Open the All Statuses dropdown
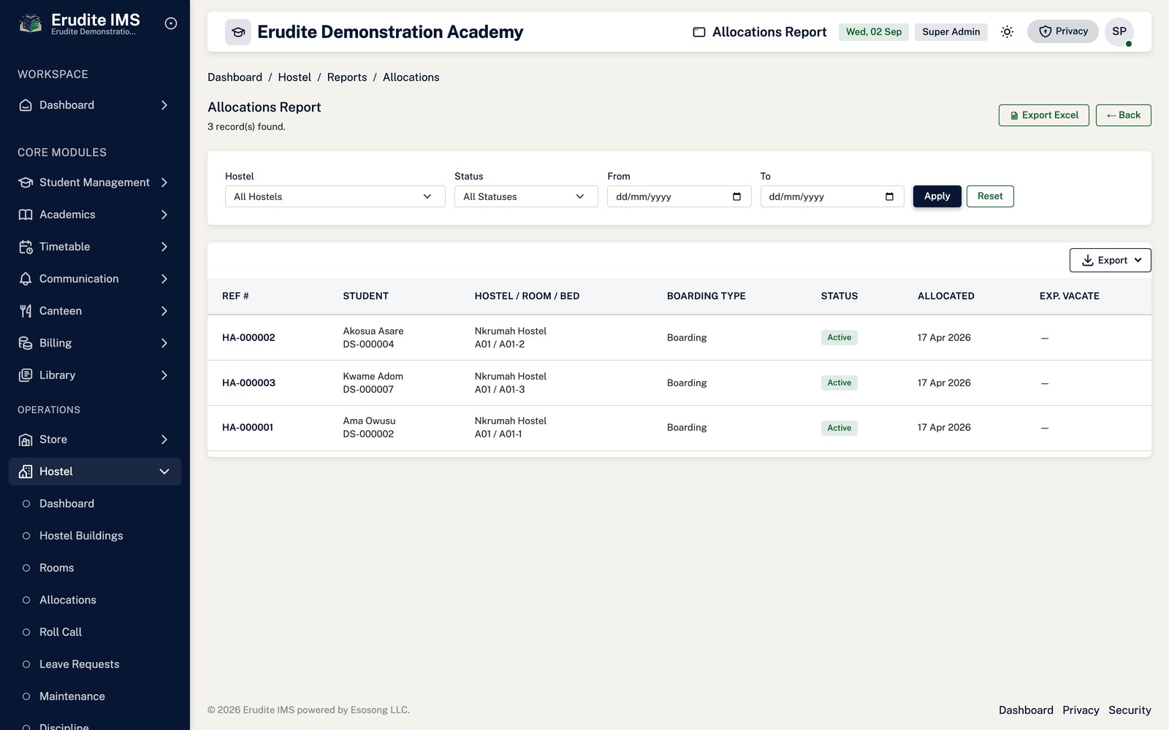This screenshot has width=1169, height=730. point(526,196)
